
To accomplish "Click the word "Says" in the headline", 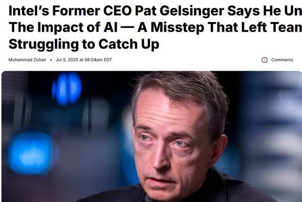I will [243, 11].
